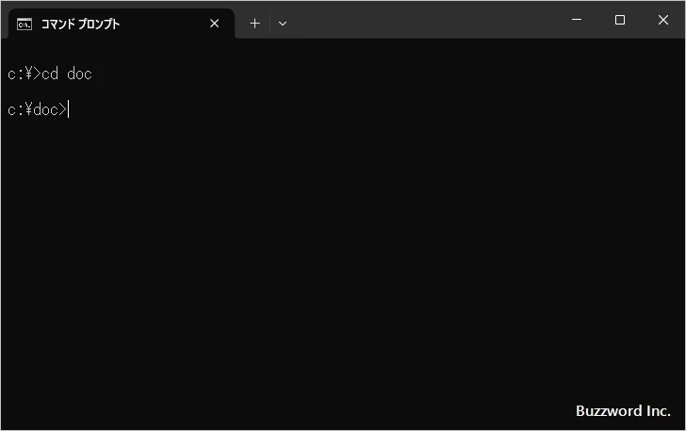686x431 pixels.
Task: Close the コマンド プロンプト tab
Action: tap(214, 24)
